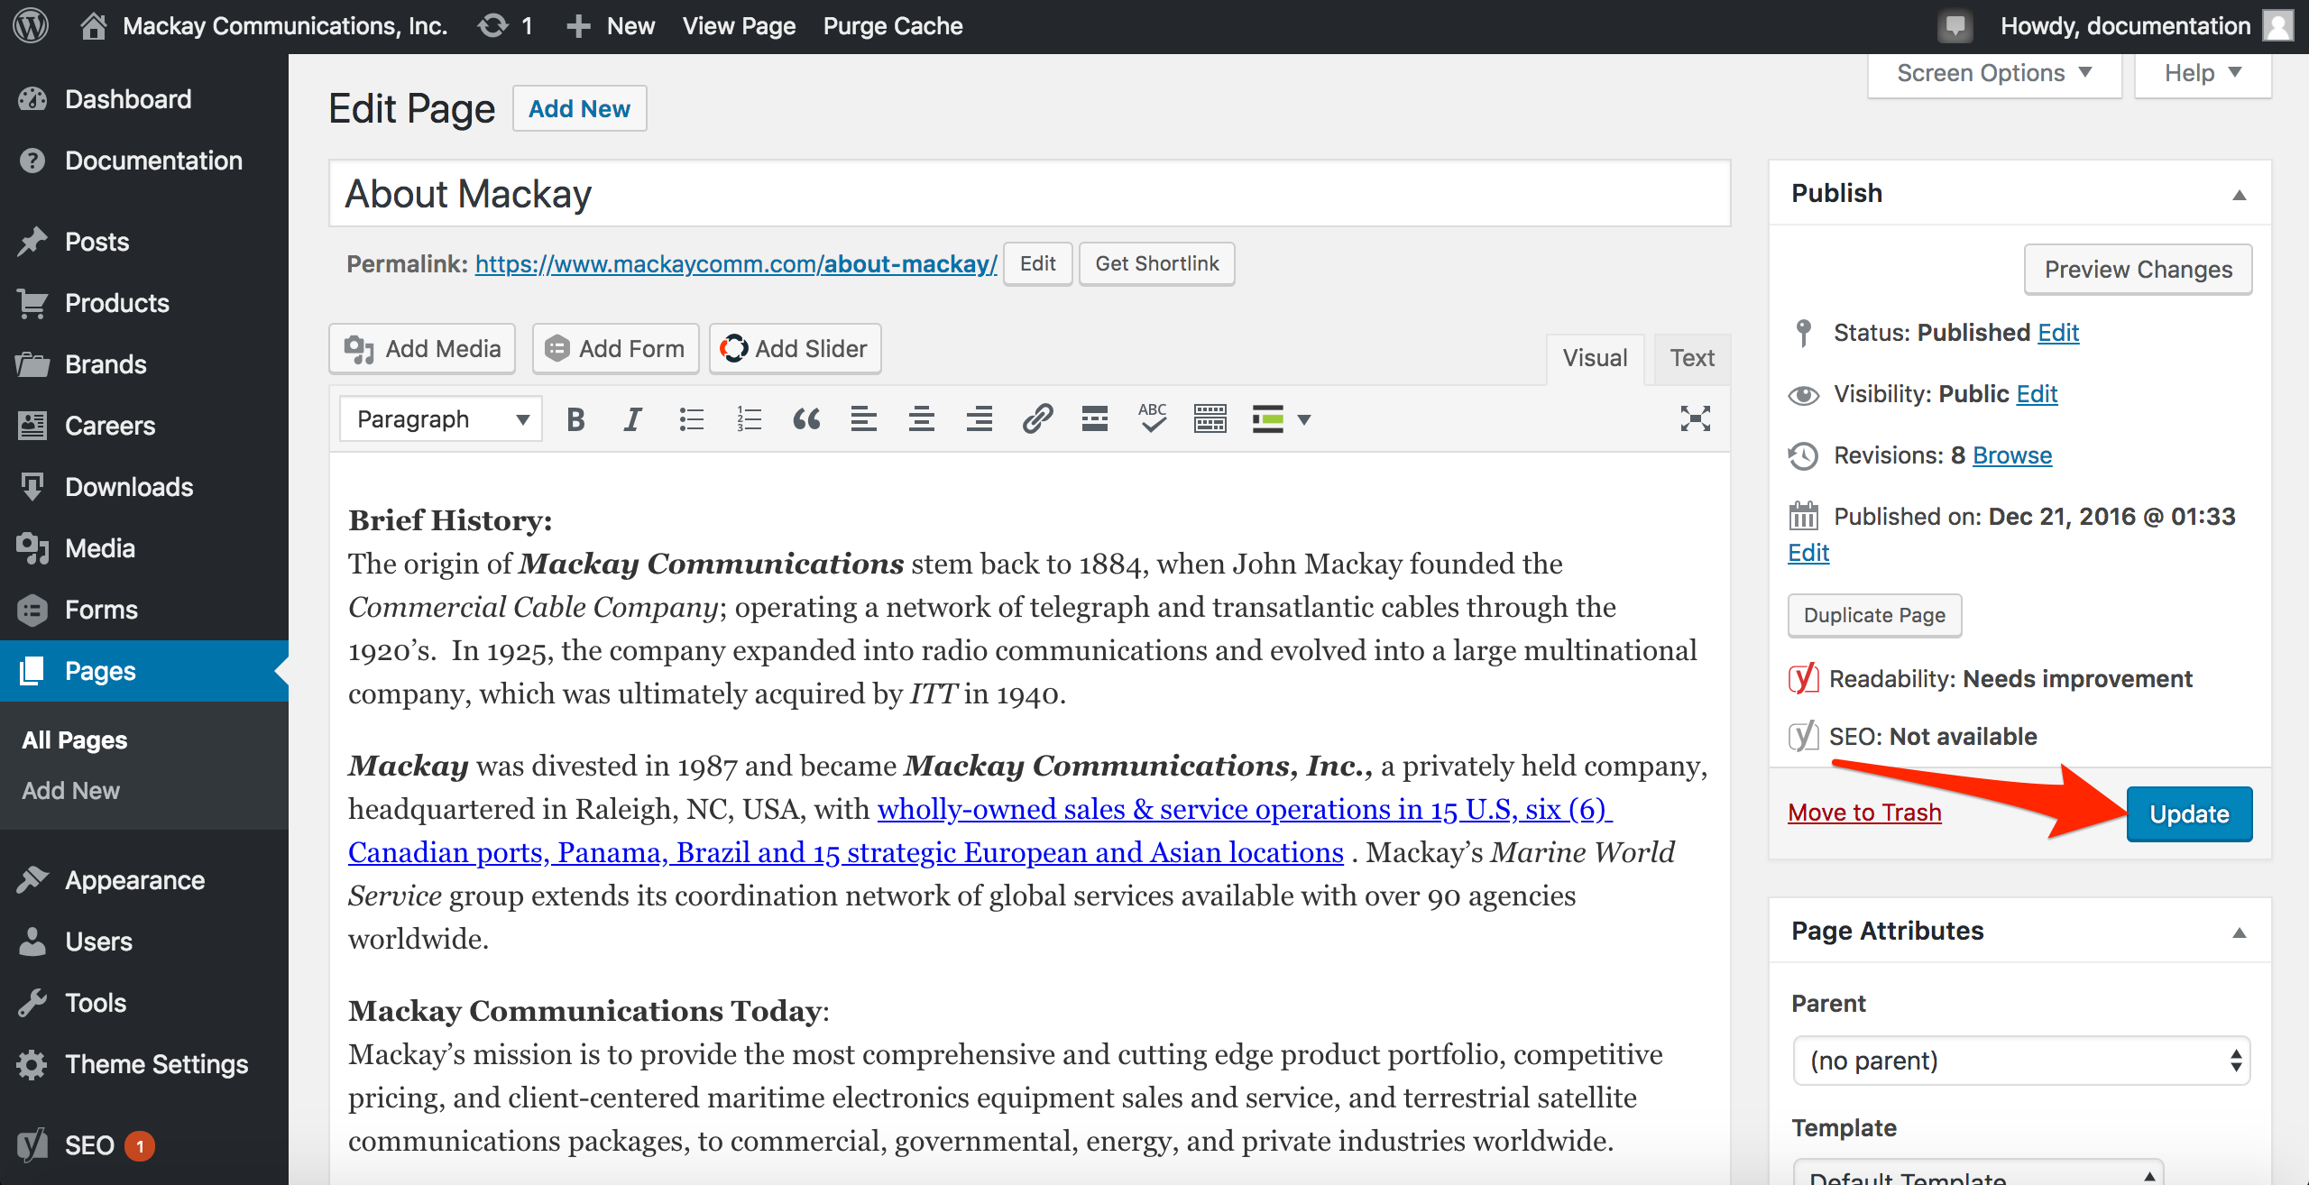
Task: Align text center
Action: click(x=922, y=419)
